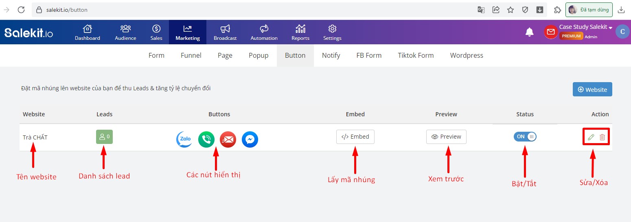Screen dimensions: 631x222
Task: Switch to the Form tab
Action: 156,55
